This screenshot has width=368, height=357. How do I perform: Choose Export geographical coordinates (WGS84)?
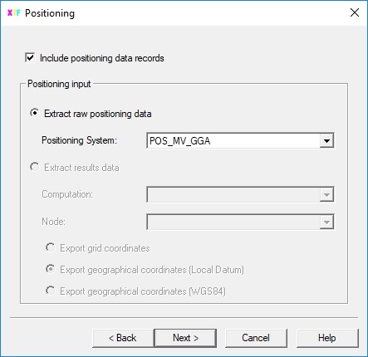point(51,291)
